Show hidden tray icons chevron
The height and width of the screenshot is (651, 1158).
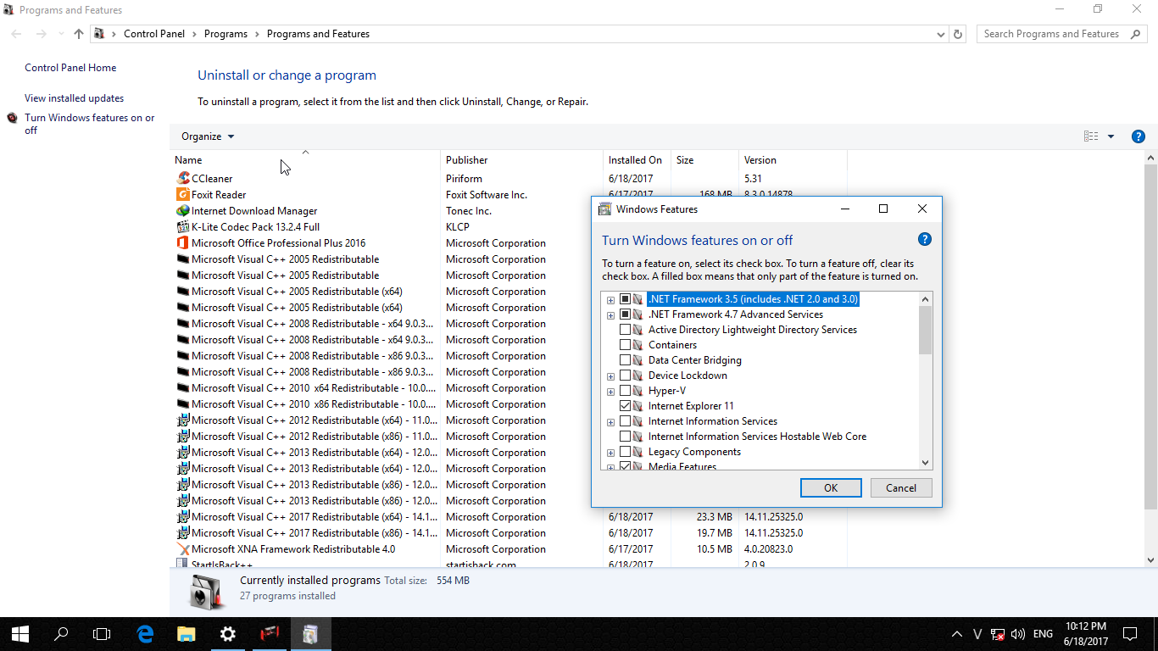tap(957, 634)
